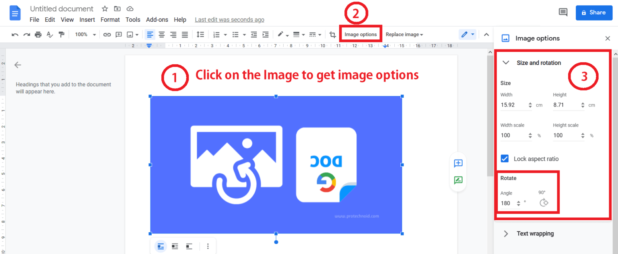
Task: Open the border weight dropdown
Action: tap(299, 35)
